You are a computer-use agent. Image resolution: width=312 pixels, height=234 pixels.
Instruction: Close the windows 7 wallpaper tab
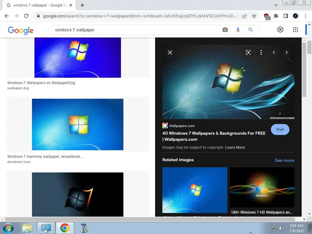tap(71, 5)
